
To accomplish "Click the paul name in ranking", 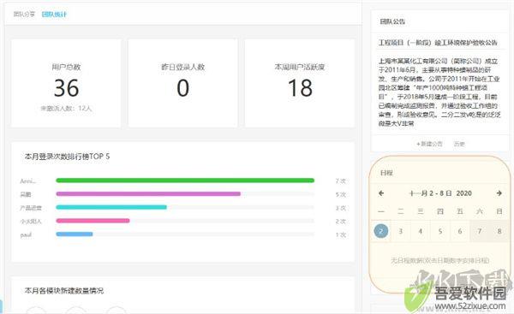I will [x=26, y=234].
